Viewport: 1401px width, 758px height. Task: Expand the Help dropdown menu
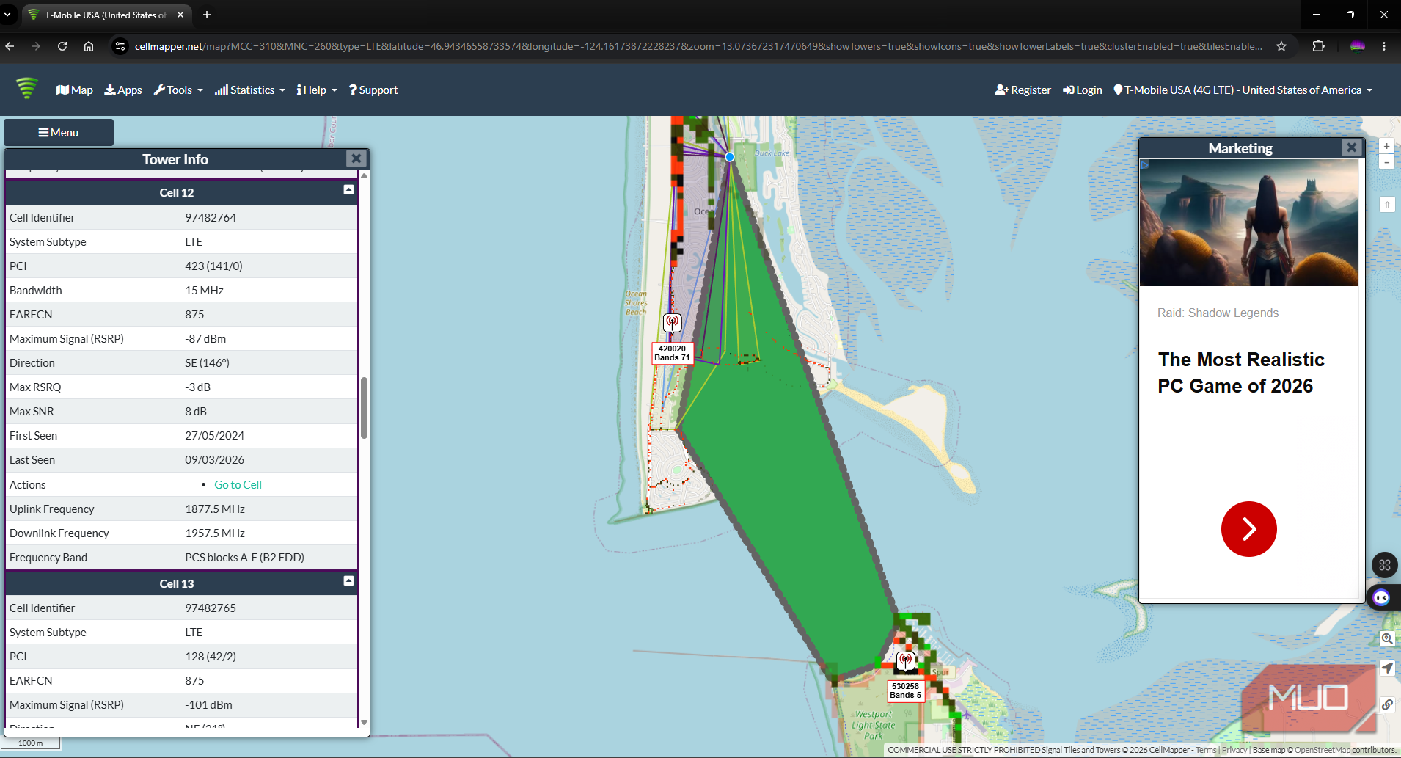[x=317, y=90]
